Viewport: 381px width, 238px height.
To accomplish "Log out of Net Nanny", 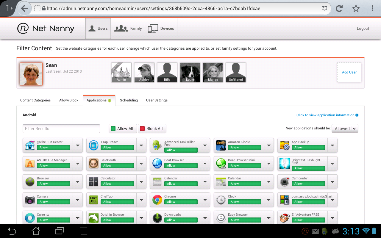I will (363, 29).
